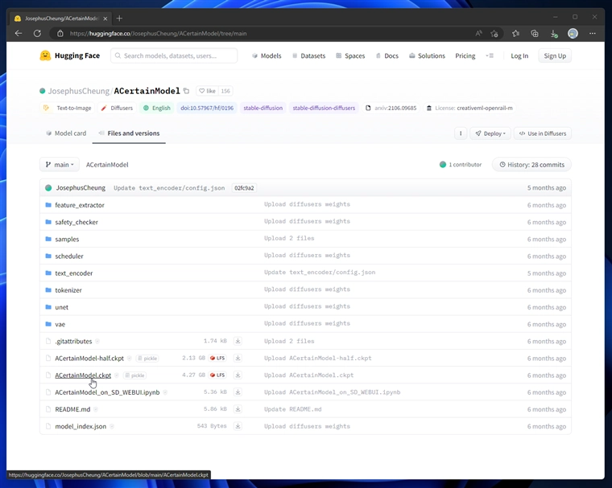
Task: Switch to the Model card tab
Action: (66, 133)
